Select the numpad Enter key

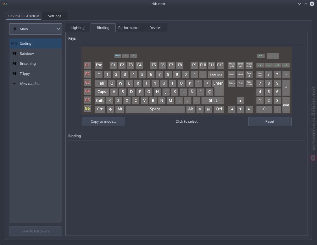coord(286,105)
